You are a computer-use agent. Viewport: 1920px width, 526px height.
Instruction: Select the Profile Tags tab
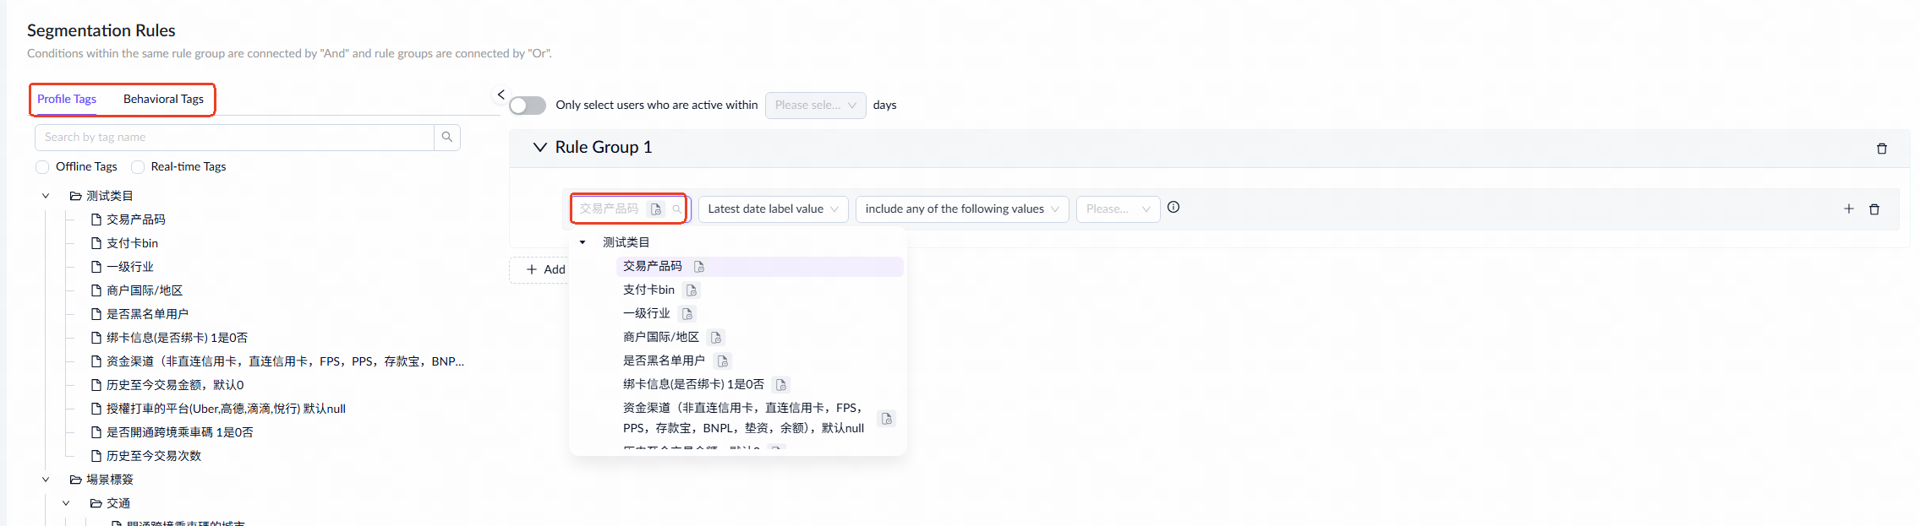pyautogui.click(x=67, y=100)
